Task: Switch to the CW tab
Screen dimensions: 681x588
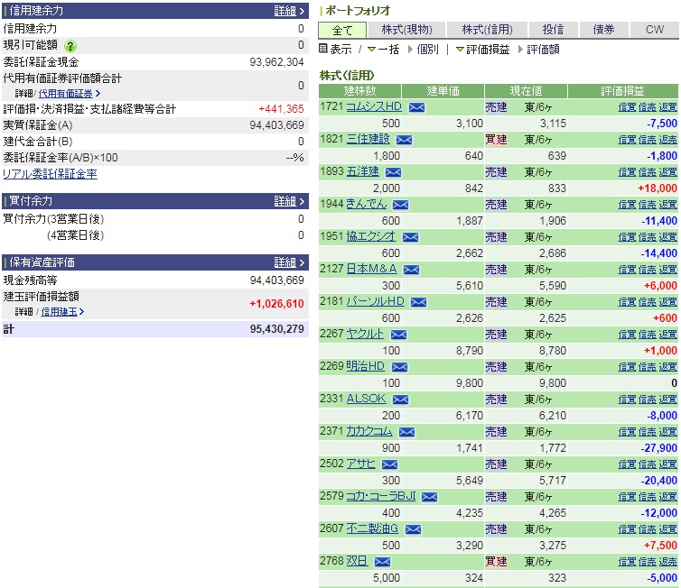Action: point(654,30)
